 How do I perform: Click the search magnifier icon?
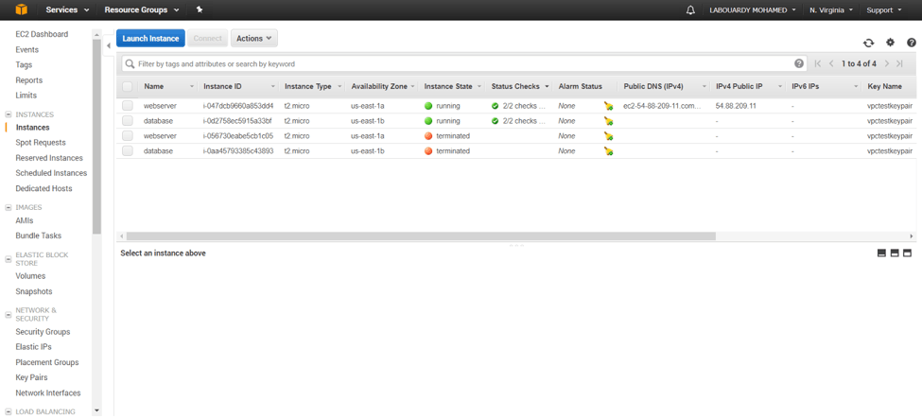[130, 63]
